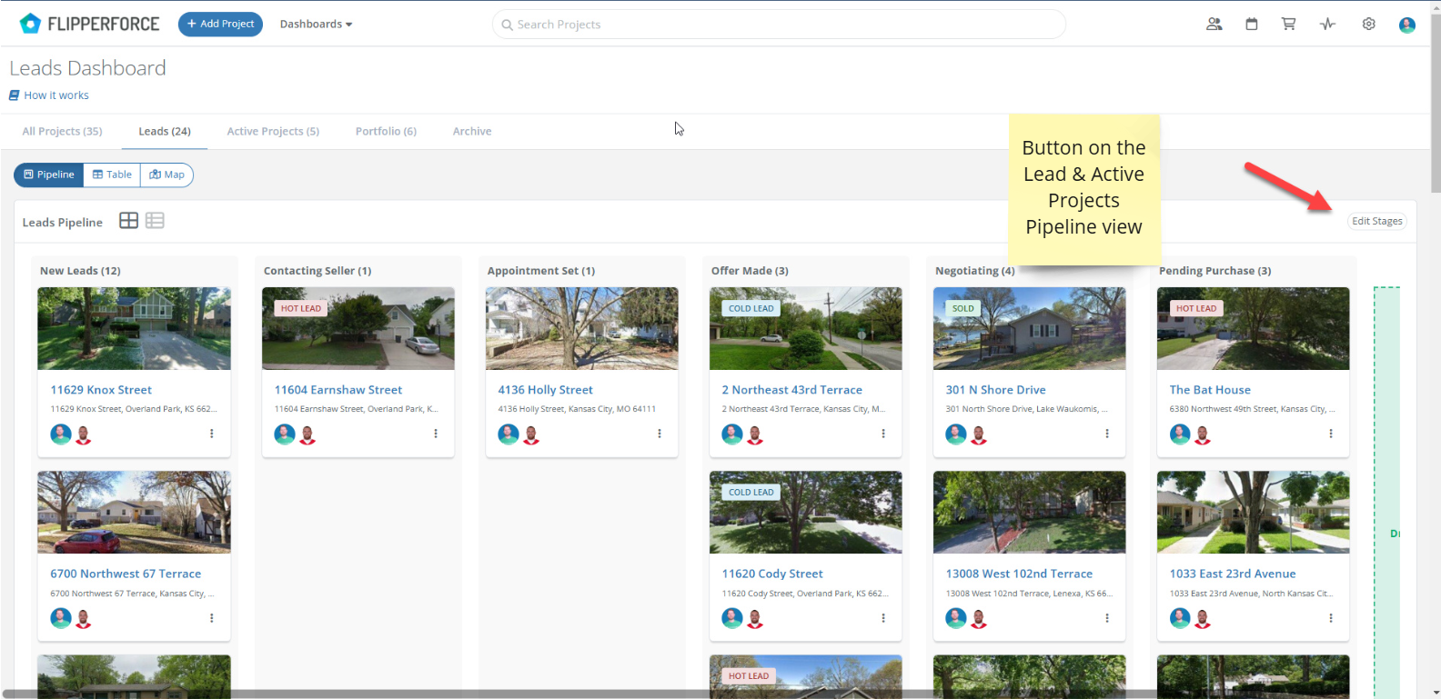Select the Table view toggle

(112, 175)
